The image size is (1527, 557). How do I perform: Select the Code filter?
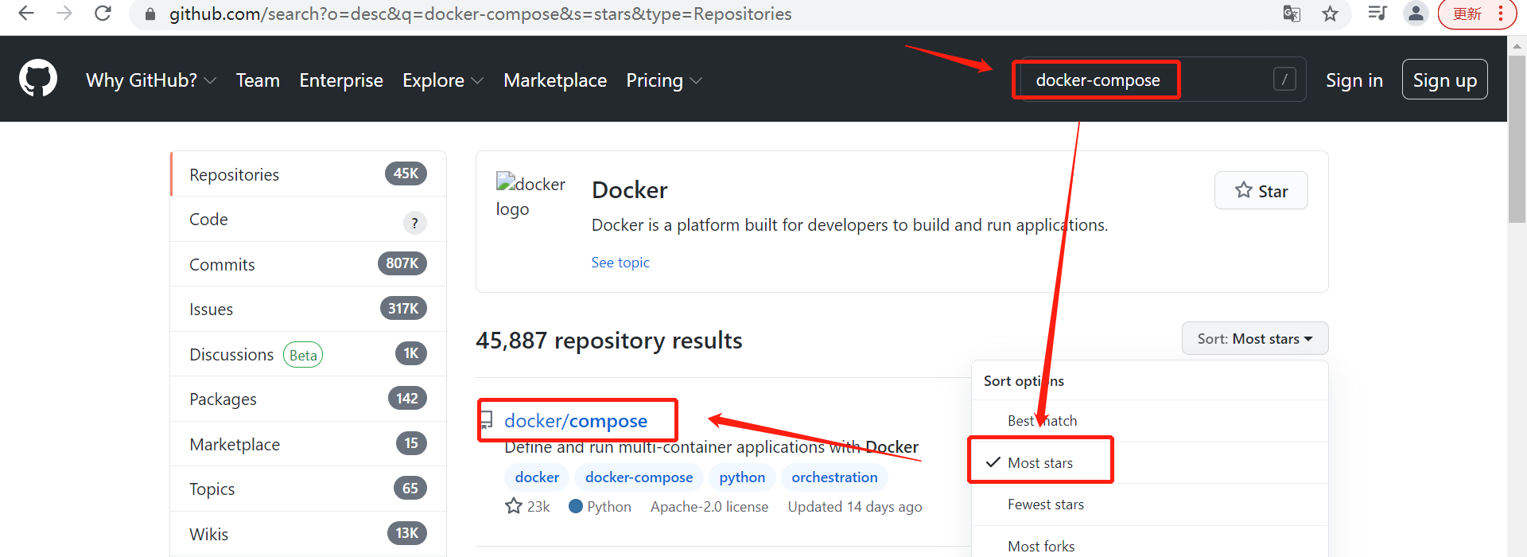(x=309, y=219)
